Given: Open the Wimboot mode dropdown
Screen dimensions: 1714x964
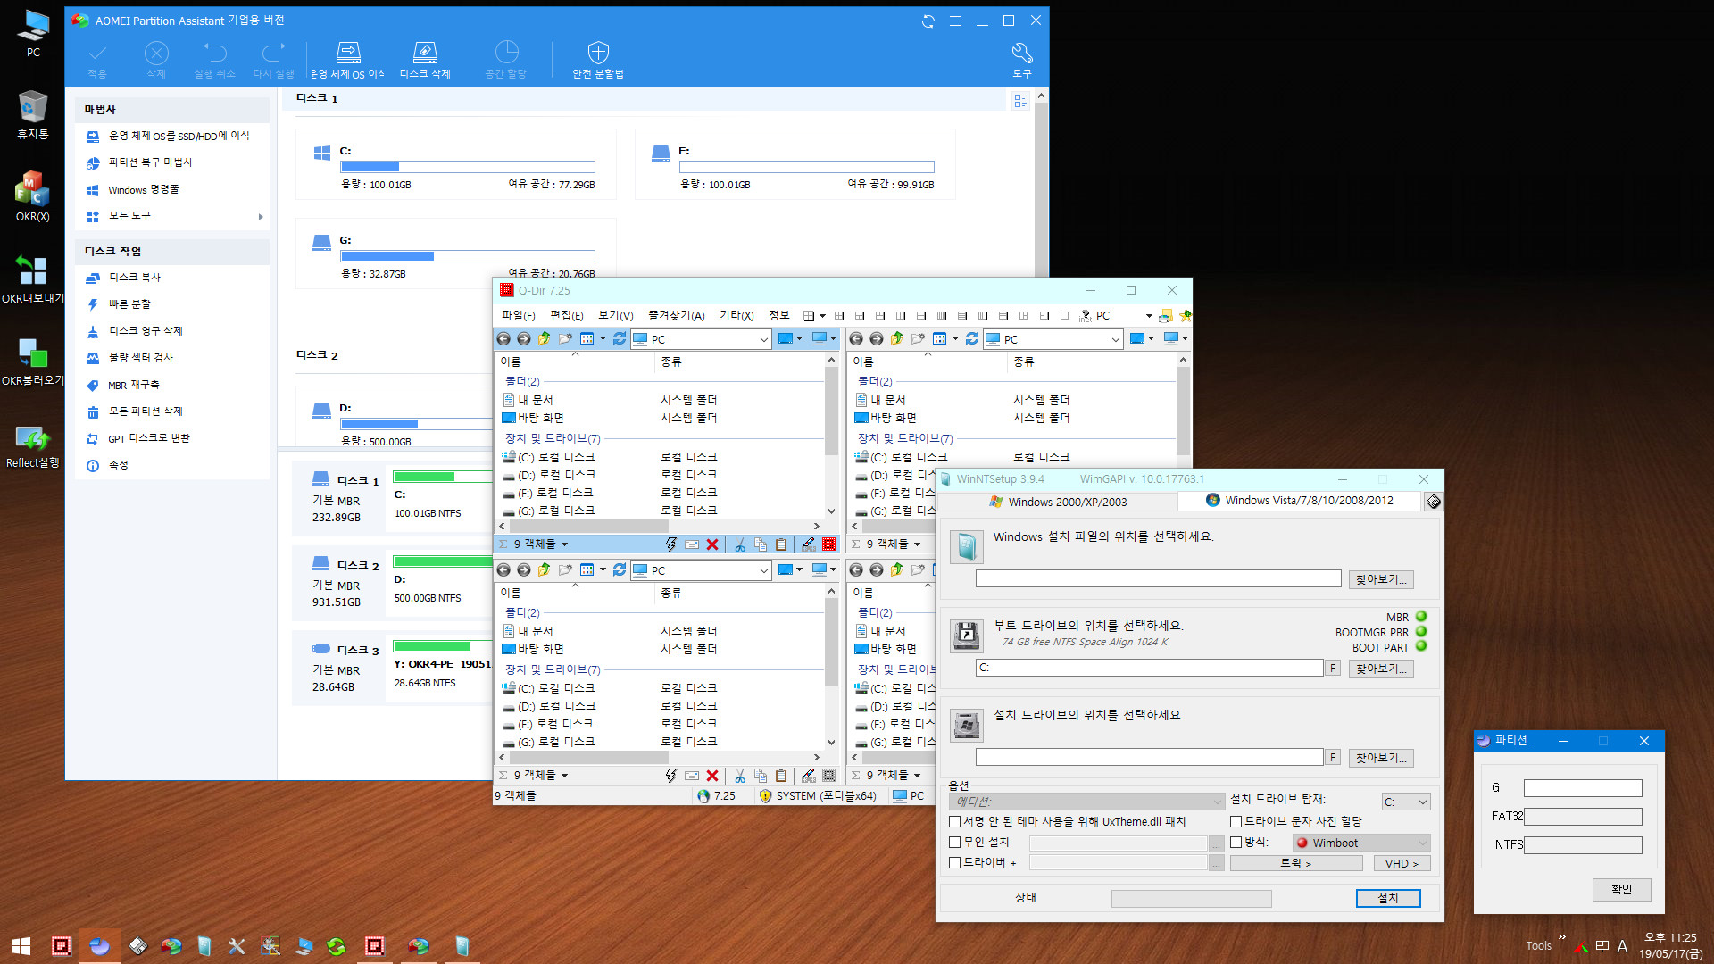Looking at the screenshot, I should (x=1361, y=843).
